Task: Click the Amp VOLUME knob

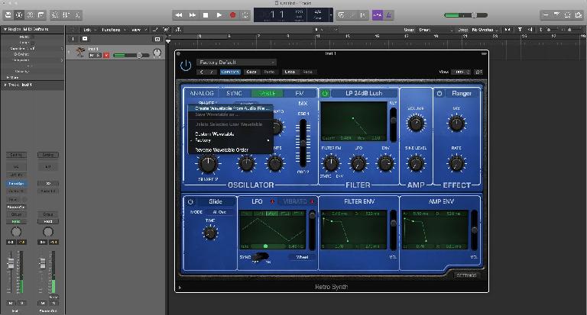Action: click(416, 124)
